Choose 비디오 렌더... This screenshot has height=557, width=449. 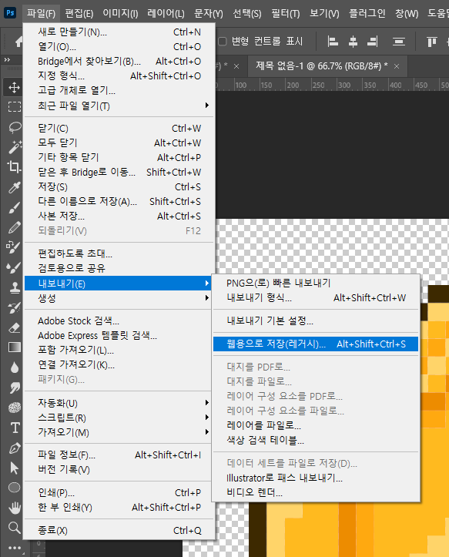coord(316,492)
